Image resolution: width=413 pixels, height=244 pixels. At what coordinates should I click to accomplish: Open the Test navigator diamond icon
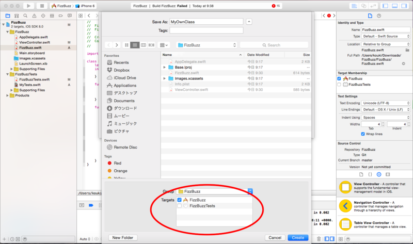tap(43, 15)
